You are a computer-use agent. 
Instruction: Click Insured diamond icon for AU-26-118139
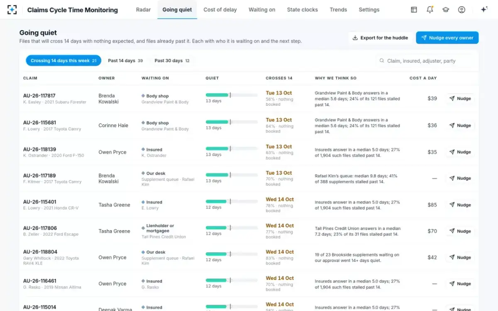(143, 149)
